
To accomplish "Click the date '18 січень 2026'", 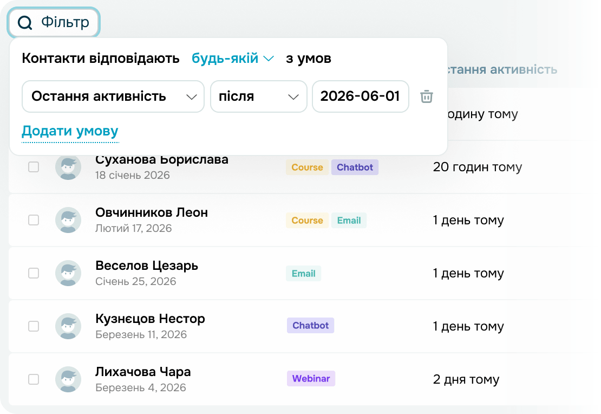I will pos(132,176).
